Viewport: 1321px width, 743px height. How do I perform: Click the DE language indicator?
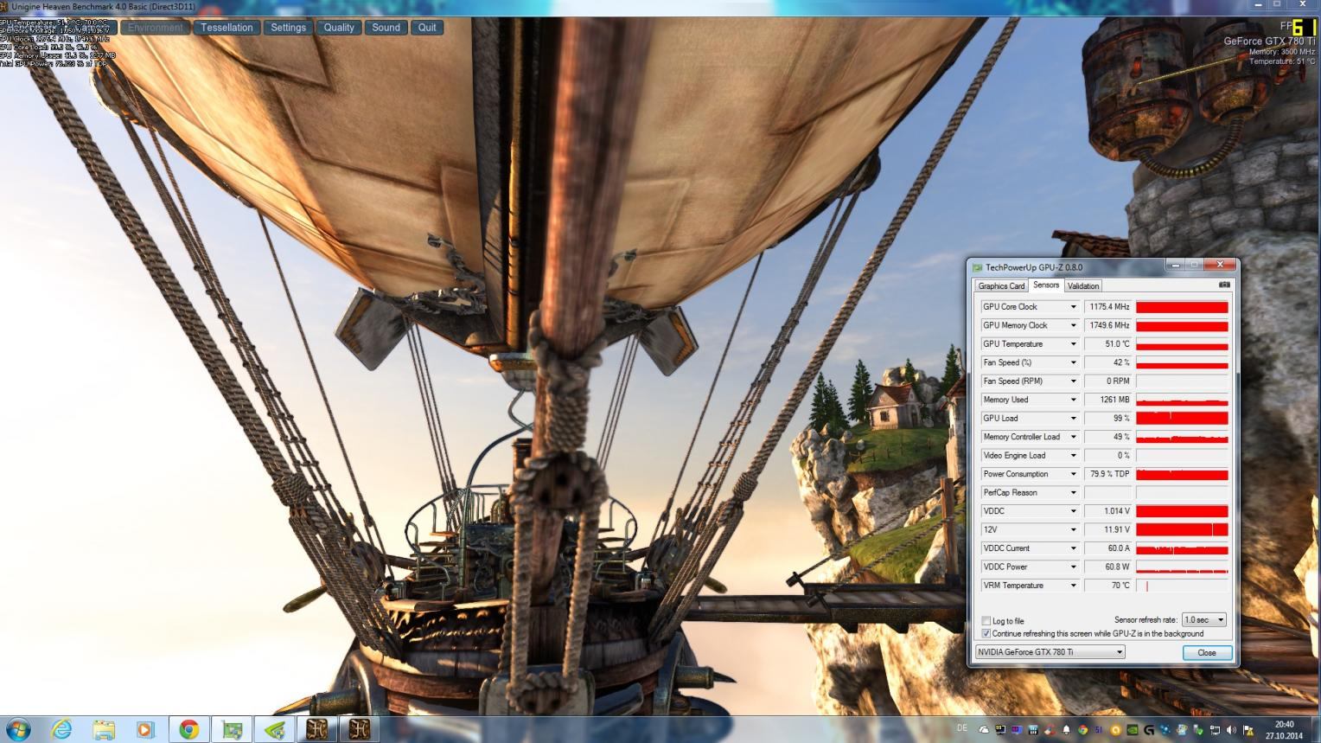[962, 728]
